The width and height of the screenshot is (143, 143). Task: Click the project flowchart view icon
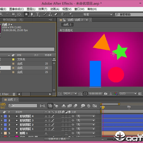tap(54, 60)
